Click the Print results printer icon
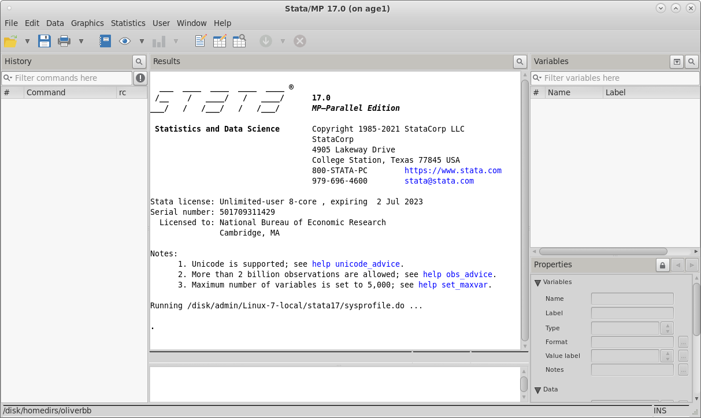701x418 pixels. [64, 41]
